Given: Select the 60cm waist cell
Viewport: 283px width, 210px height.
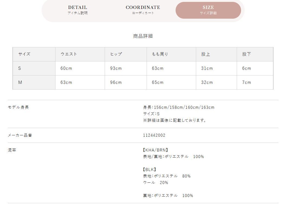Looking at the screenshot, I should click(x=66, y=68).
